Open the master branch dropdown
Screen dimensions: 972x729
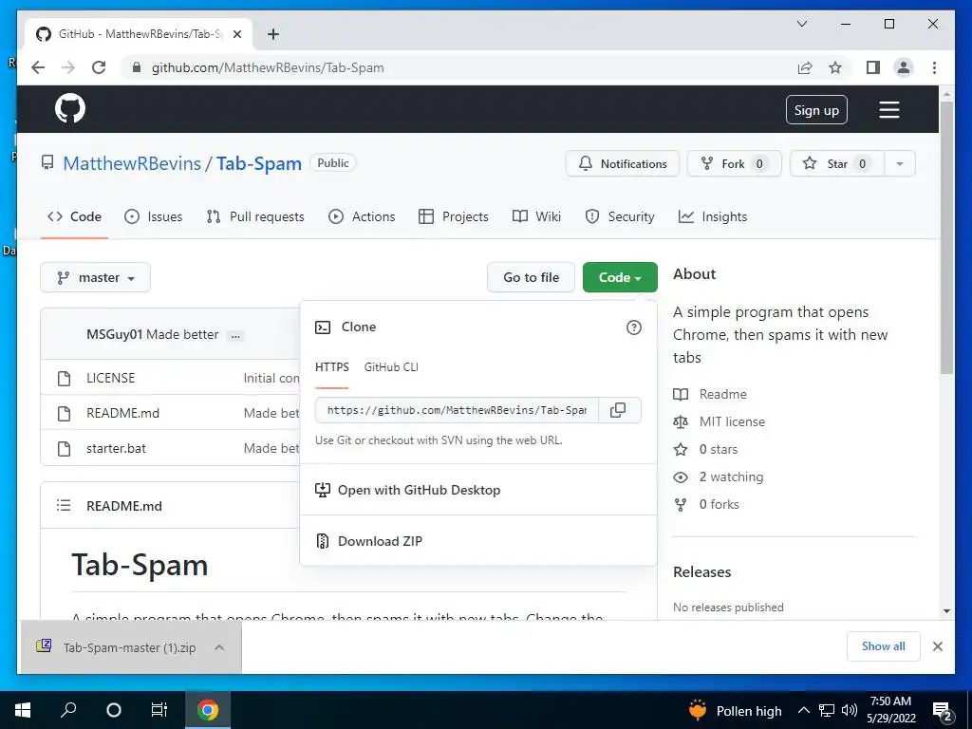point(96,278)
